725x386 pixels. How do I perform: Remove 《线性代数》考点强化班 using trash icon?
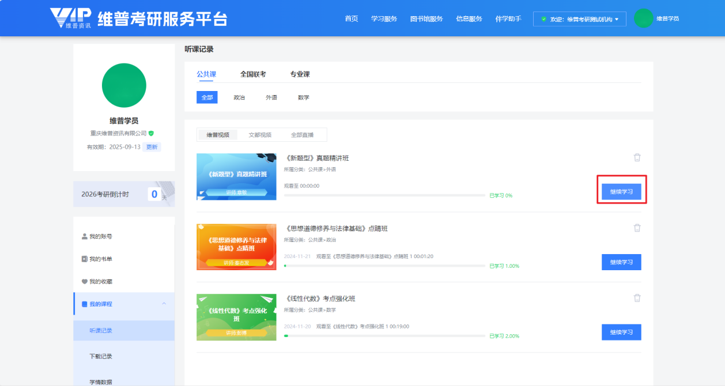click(637, 298)
